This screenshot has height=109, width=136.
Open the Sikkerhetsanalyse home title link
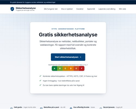point(26,8)
